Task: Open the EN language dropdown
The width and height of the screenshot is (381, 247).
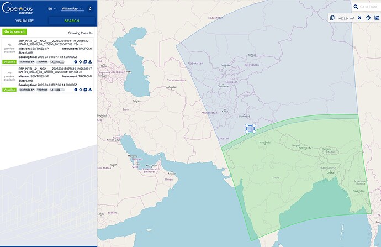Action: tap(51, 9)
